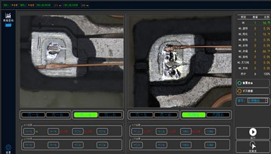Click first button in left panel's upper result row
The height and width of the screenshot is (154, 271).
click(x=29, y=132)
